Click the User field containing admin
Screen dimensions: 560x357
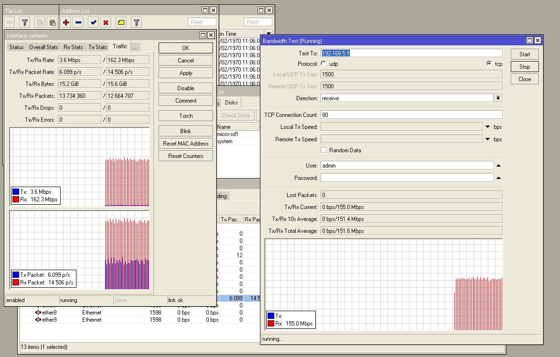[407, 166]
